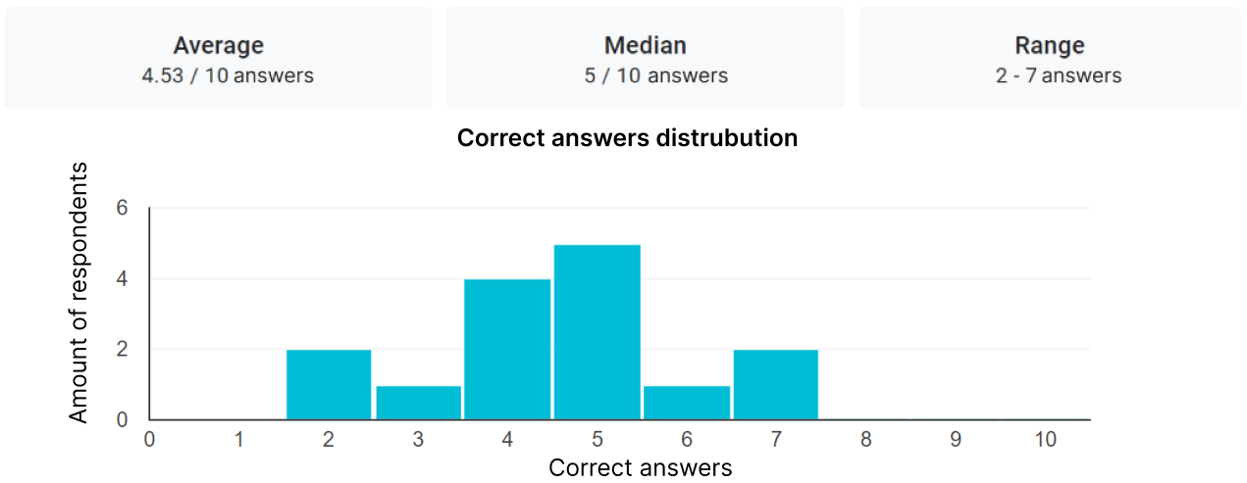Click the '2 - 7 answers' range value
The image size is (1247, 483).
[1059, 75]
